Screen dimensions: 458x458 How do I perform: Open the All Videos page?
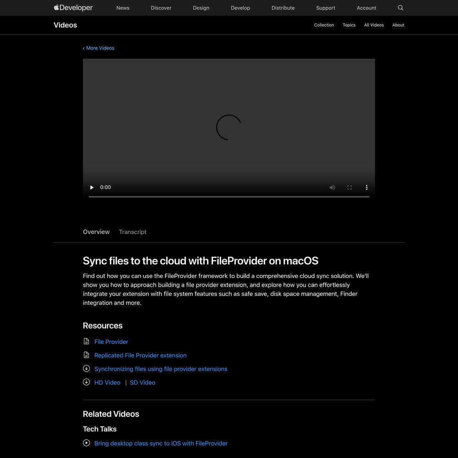(x=374, y=25)
